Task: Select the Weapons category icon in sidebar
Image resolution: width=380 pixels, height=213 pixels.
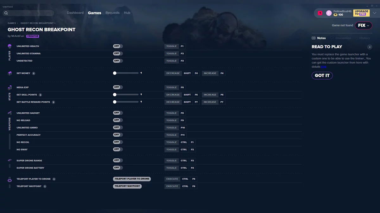Action: click(x=9, y=113)
